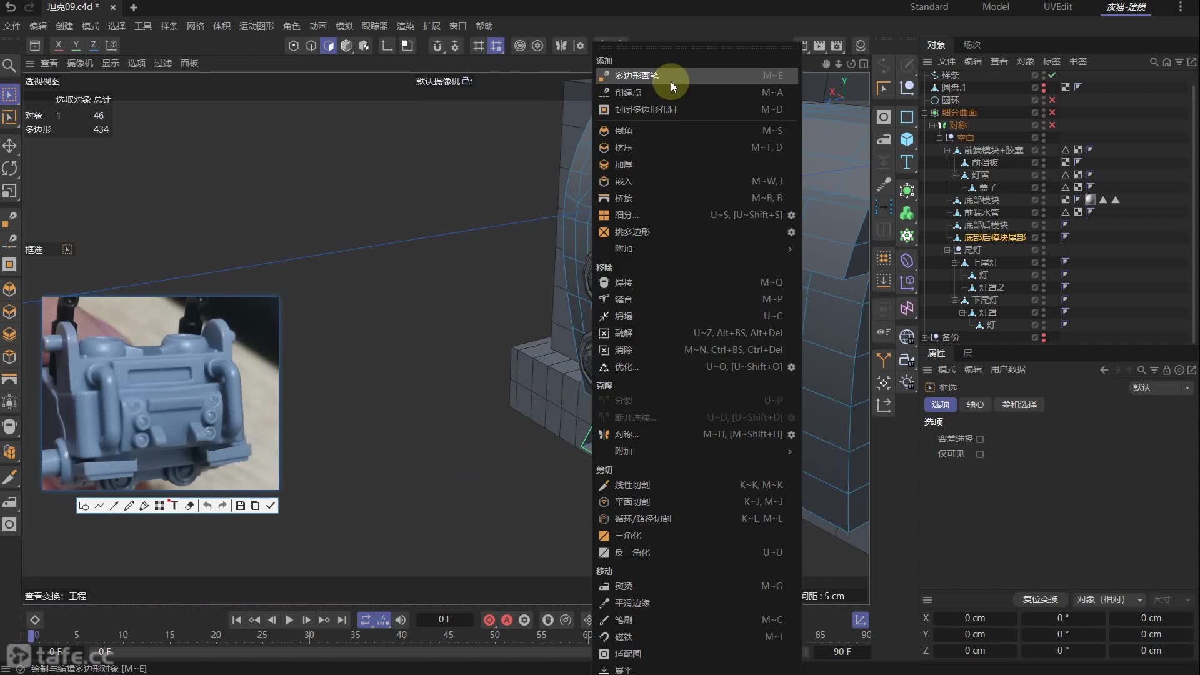Switch to the 柔和选择 tab
Image resolution: width=1200 pixels, height=675 pixels.
pos(1019,404)
